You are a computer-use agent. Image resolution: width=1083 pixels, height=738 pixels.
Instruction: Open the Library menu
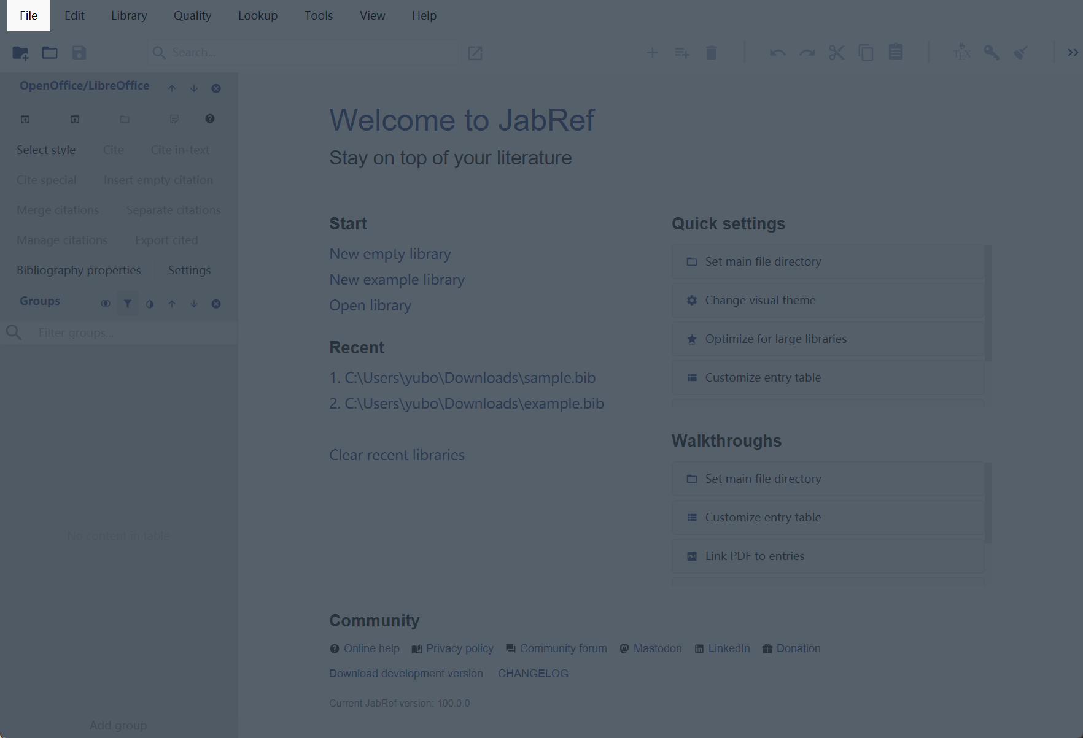point(129,15)
